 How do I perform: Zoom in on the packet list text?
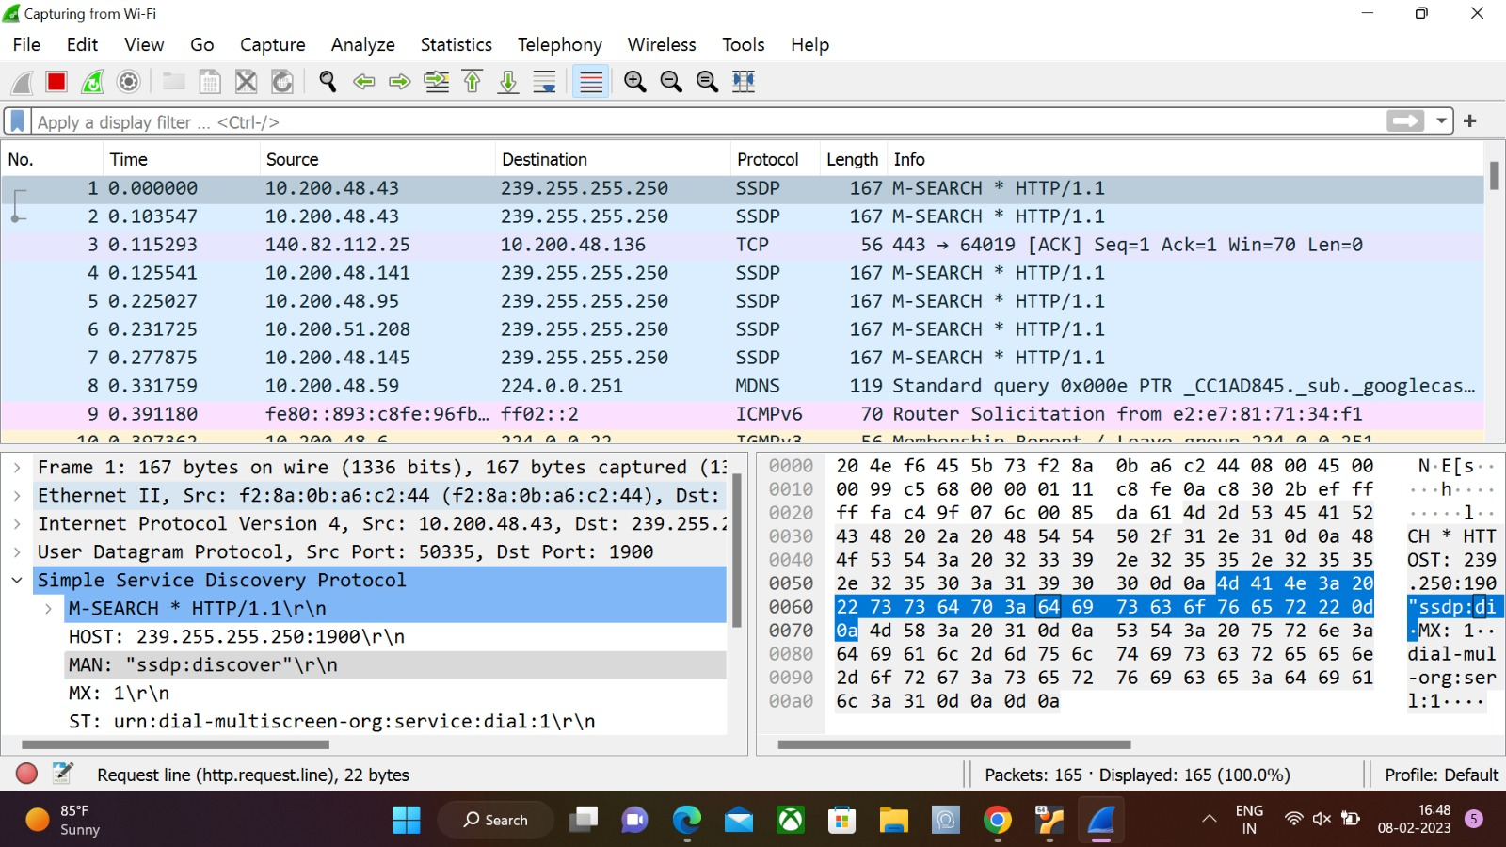click(634, 82)
